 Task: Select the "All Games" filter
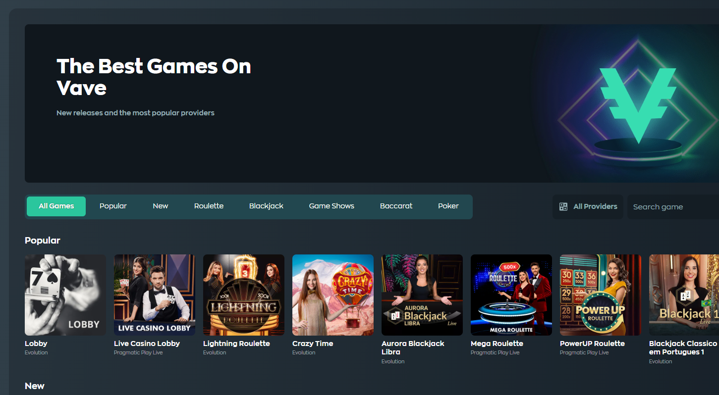56,206
